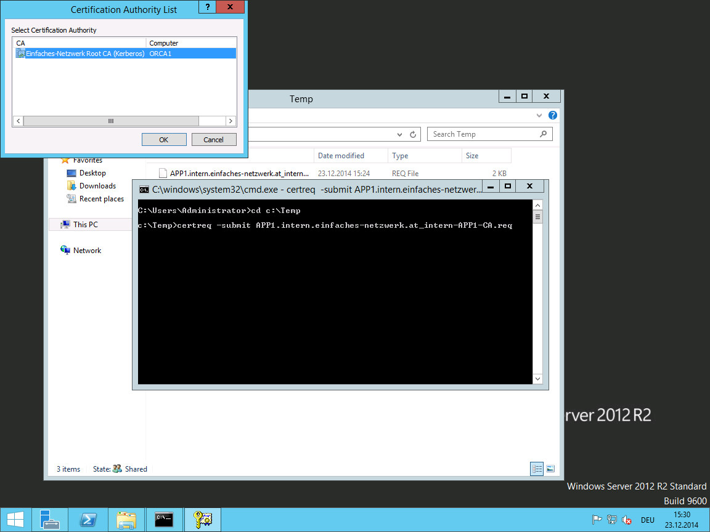Launch PowerShell from the taskbar
The height and width of the screenshot is (532, 710).
click(x=88, y=520)
